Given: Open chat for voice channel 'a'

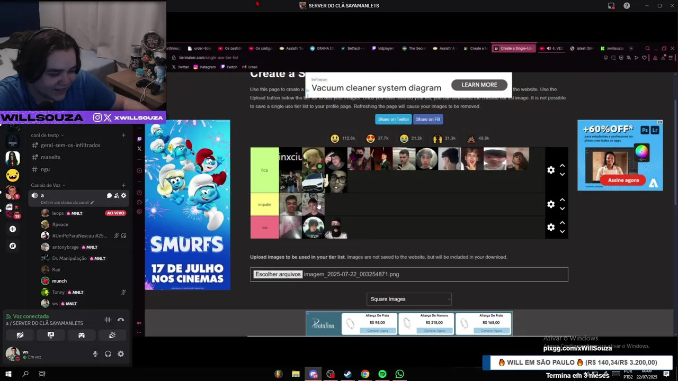Looking at the screenshot, I should [109, 196].
